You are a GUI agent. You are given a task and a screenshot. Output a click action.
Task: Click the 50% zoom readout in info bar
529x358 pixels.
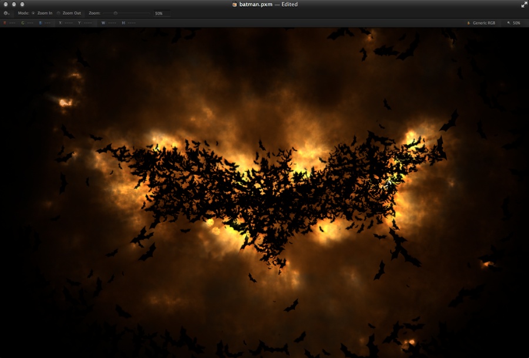517,23
